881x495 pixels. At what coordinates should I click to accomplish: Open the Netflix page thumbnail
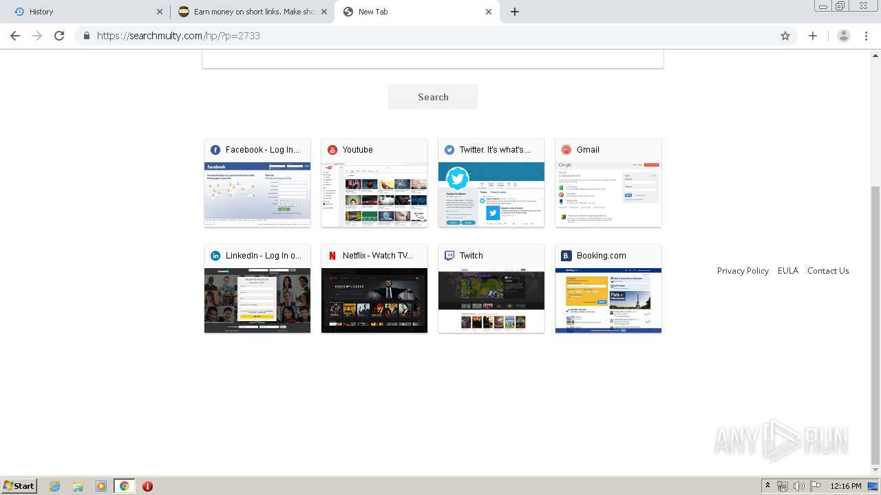pos(374,300)
